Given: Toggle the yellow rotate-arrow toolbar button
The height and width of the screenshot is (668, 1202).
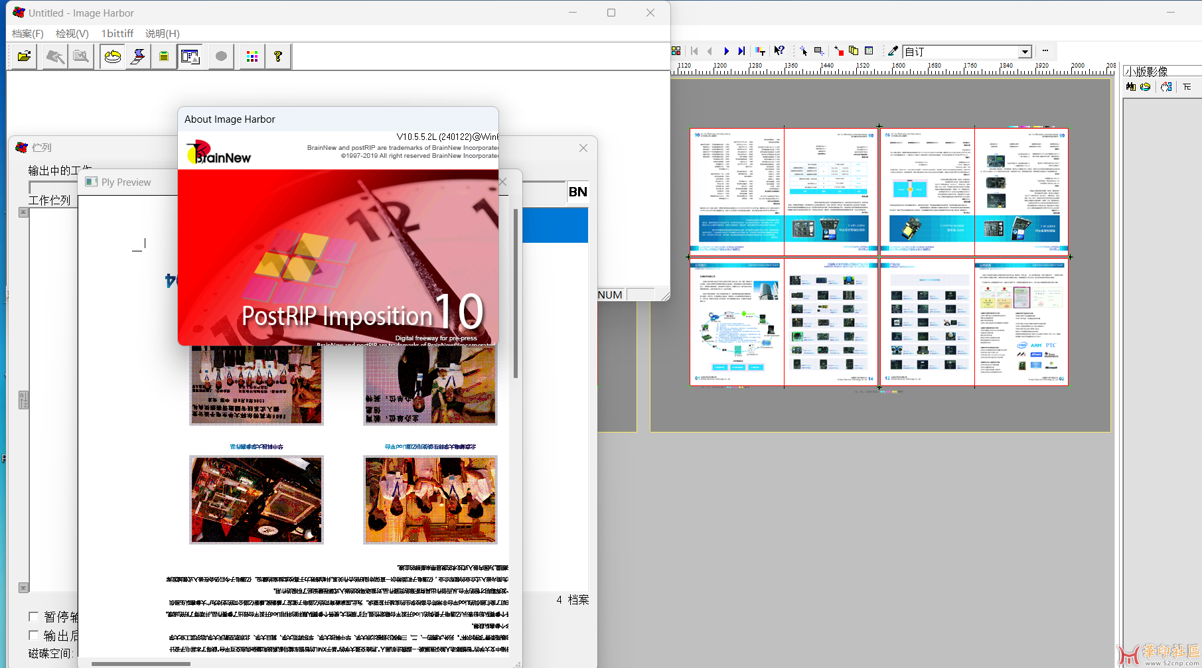Looking at the screenshot, I should click(x=113, y=56).
